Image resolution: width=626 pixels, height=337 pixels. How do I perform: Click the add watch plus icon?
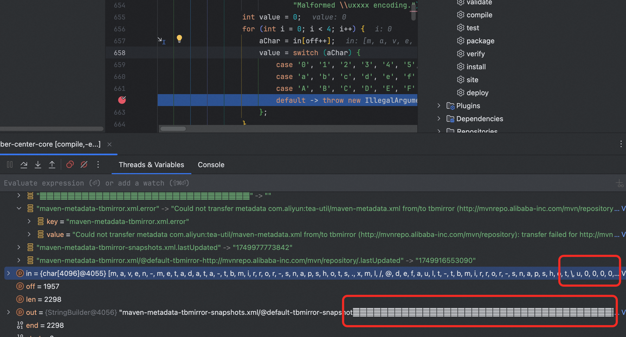click(x=619, y=183)
